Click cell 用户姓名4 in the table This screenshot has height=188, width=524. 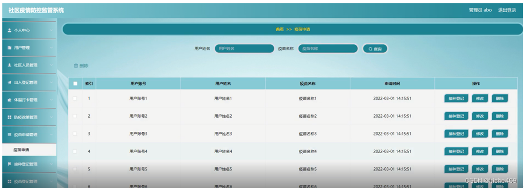(x=223, y=152)
